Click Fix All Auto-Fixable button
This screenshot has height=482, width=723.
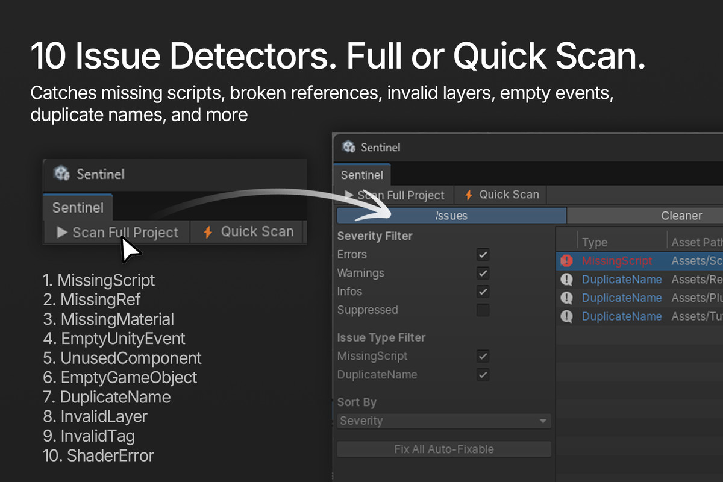444,449
